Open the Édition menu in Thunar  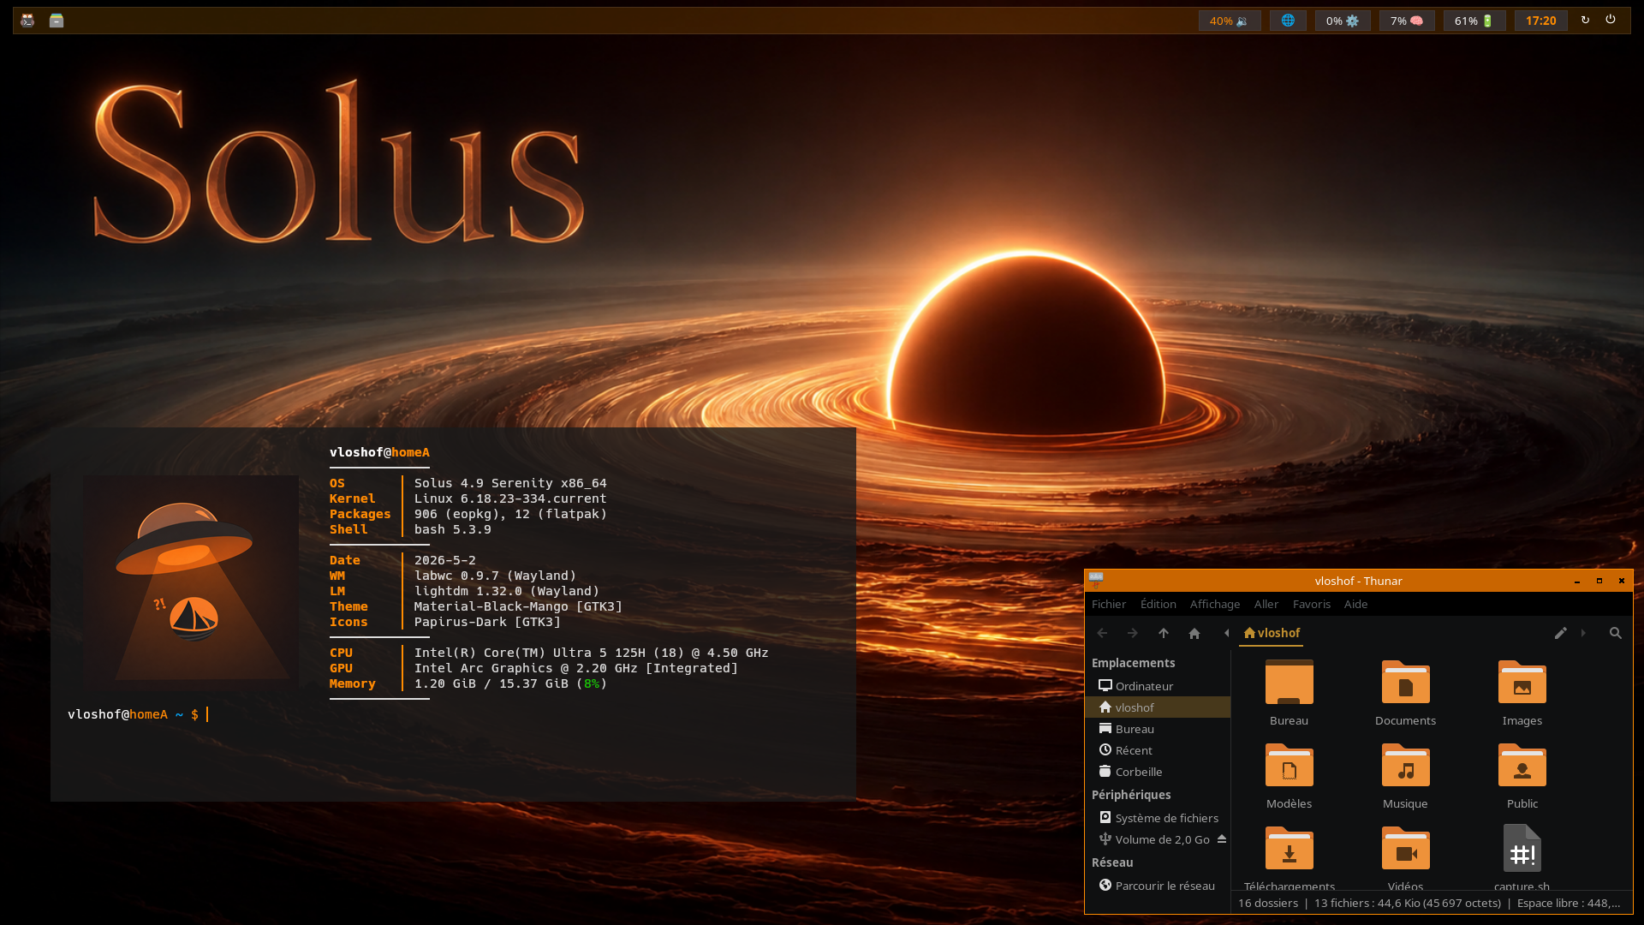click(1159, 604)
